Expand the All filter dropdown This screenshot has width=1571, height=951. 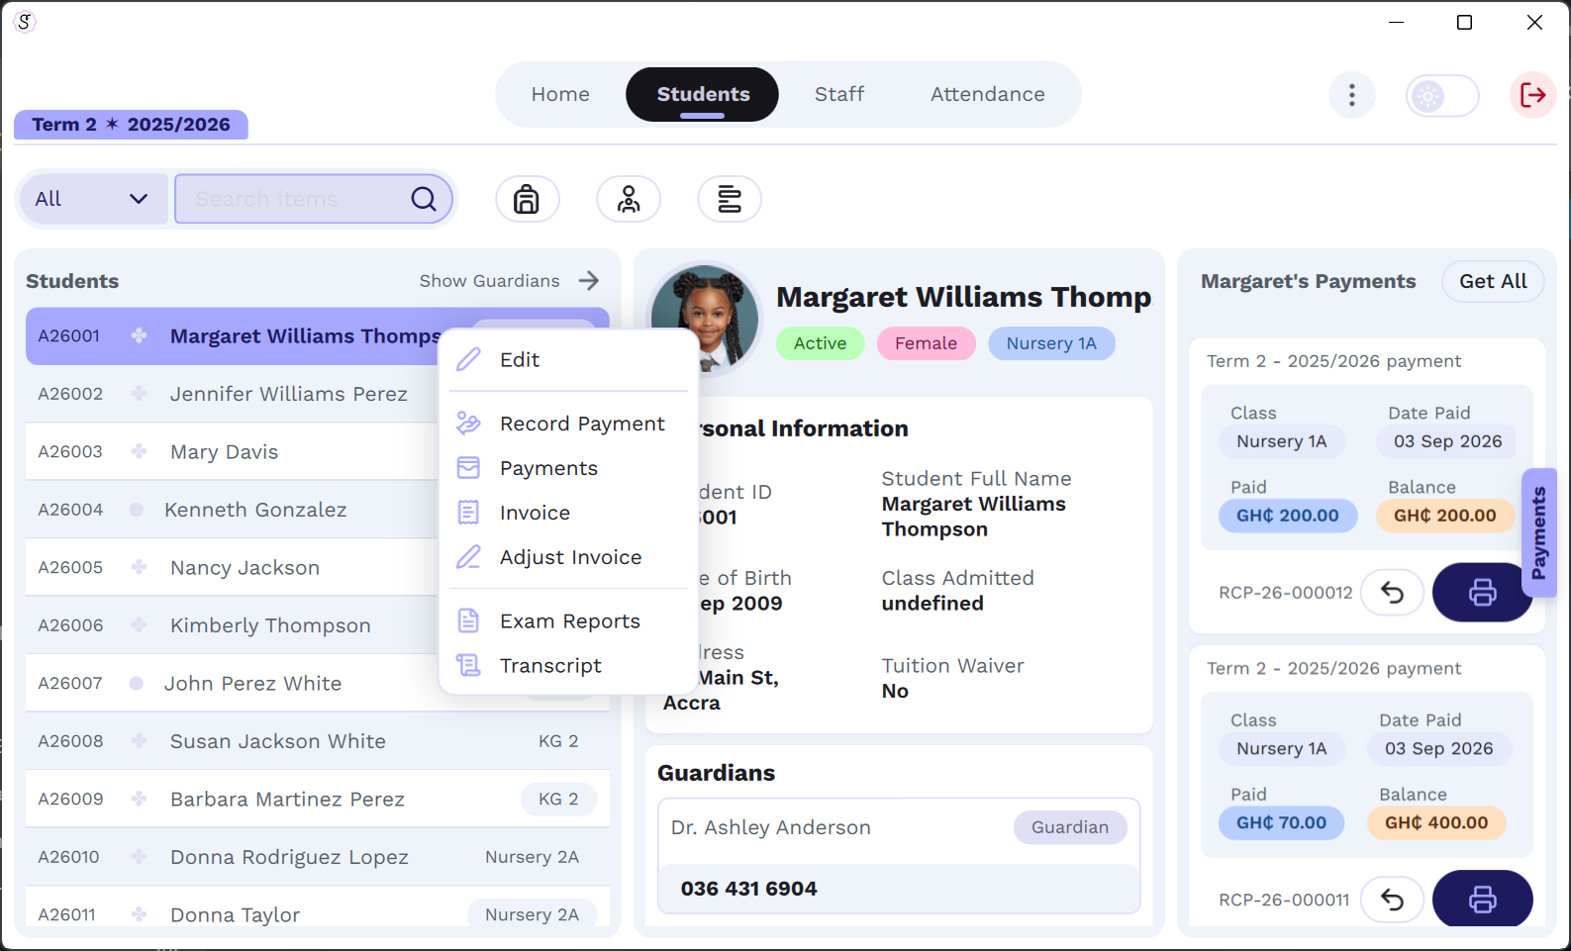(x=92, y=199)
